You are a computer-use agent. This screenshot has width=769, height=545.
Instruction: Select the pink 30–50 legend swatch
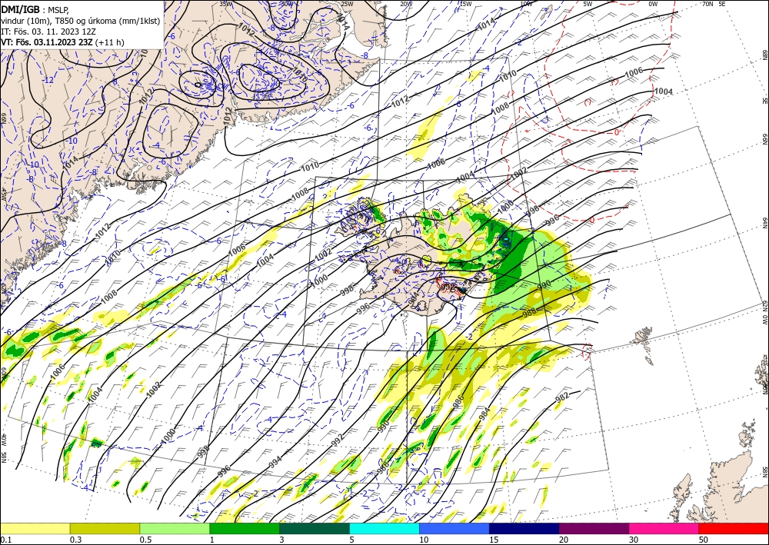click(664, 528)
